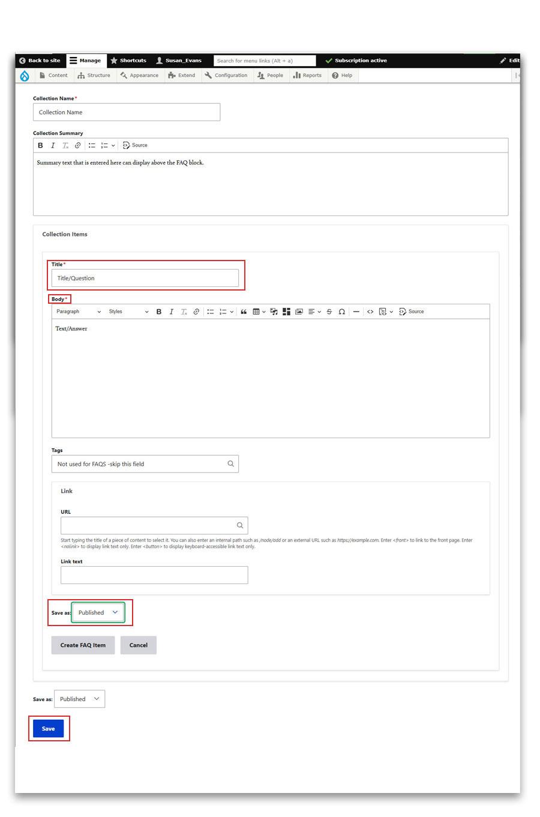Click the Subscription active indicator
This screenshot has height=817, width=540.
[x=356, y=61]
